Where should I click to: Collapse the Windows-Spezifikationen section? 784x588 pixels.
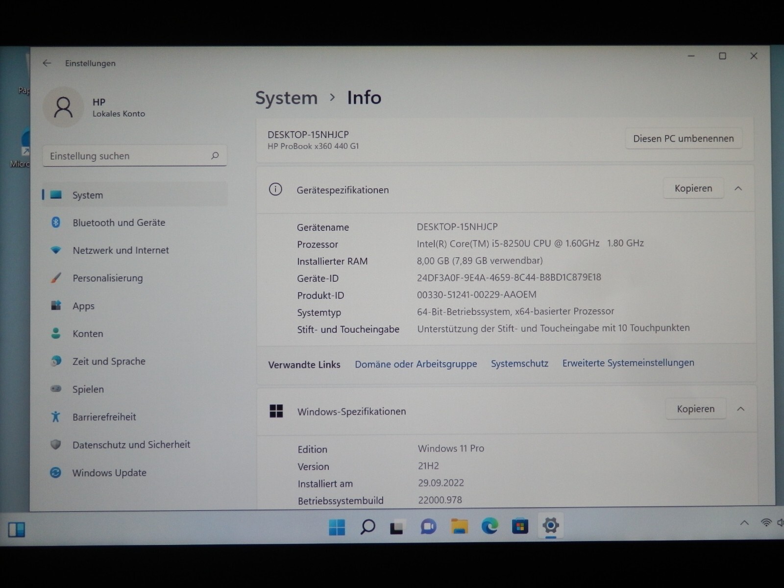coord(741,409)
